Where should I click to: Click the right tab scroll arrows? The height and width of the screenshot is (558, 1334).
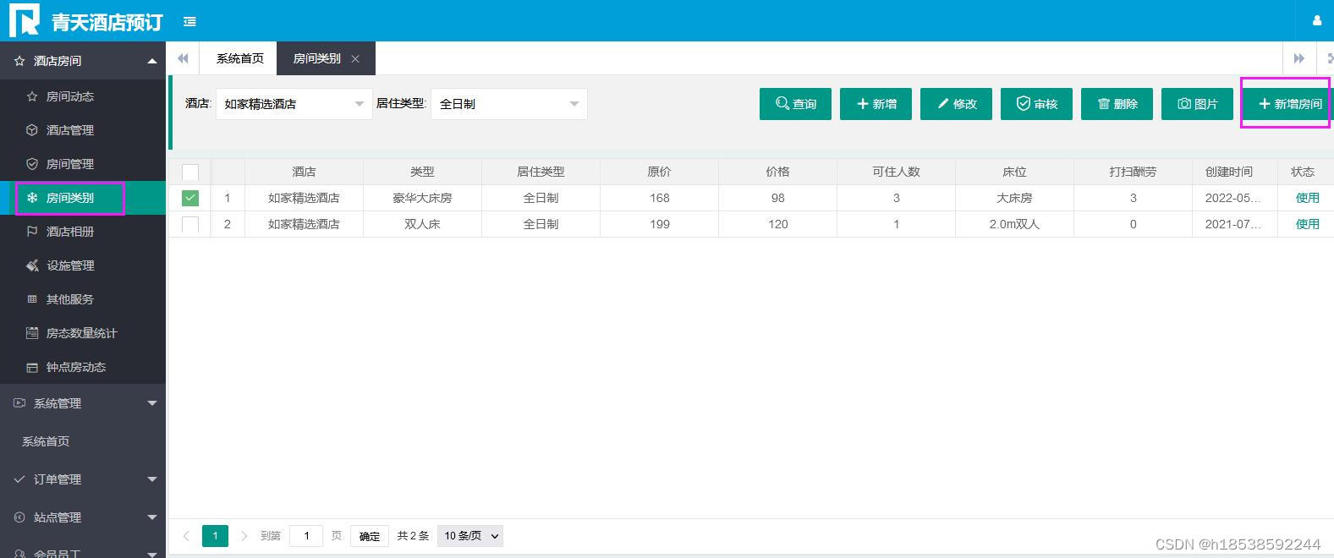1299,58
